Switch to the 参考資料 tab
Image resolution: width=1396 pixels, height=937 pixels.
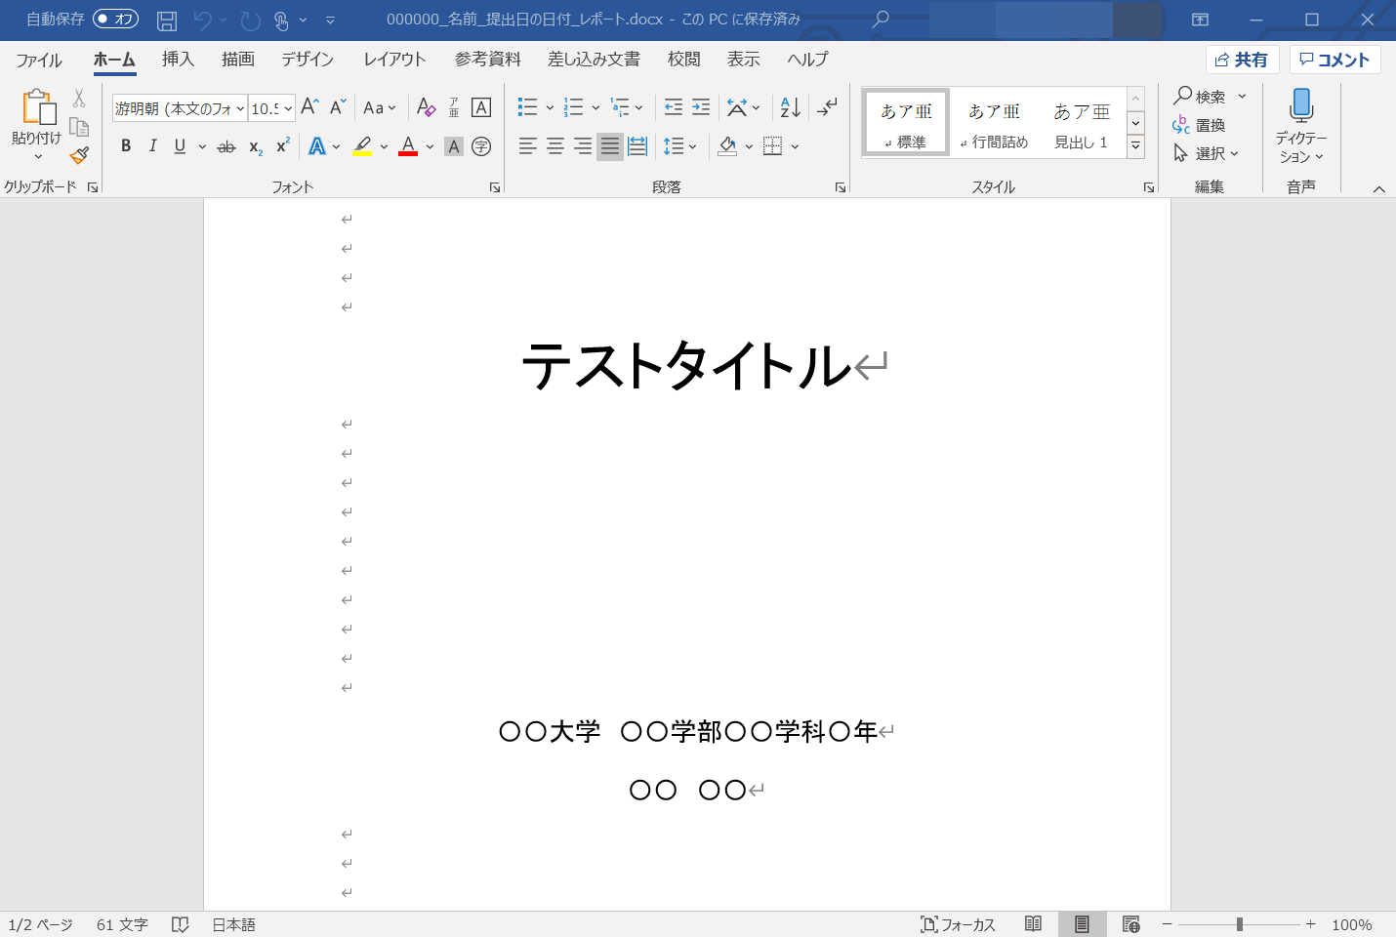coord(487,60)
